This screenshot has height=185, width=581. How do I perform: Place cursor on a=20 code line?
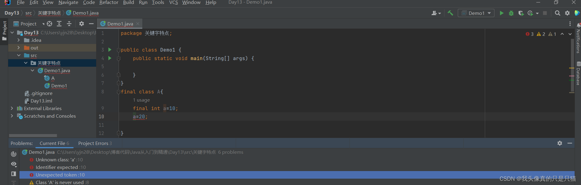tap(140, 117)
